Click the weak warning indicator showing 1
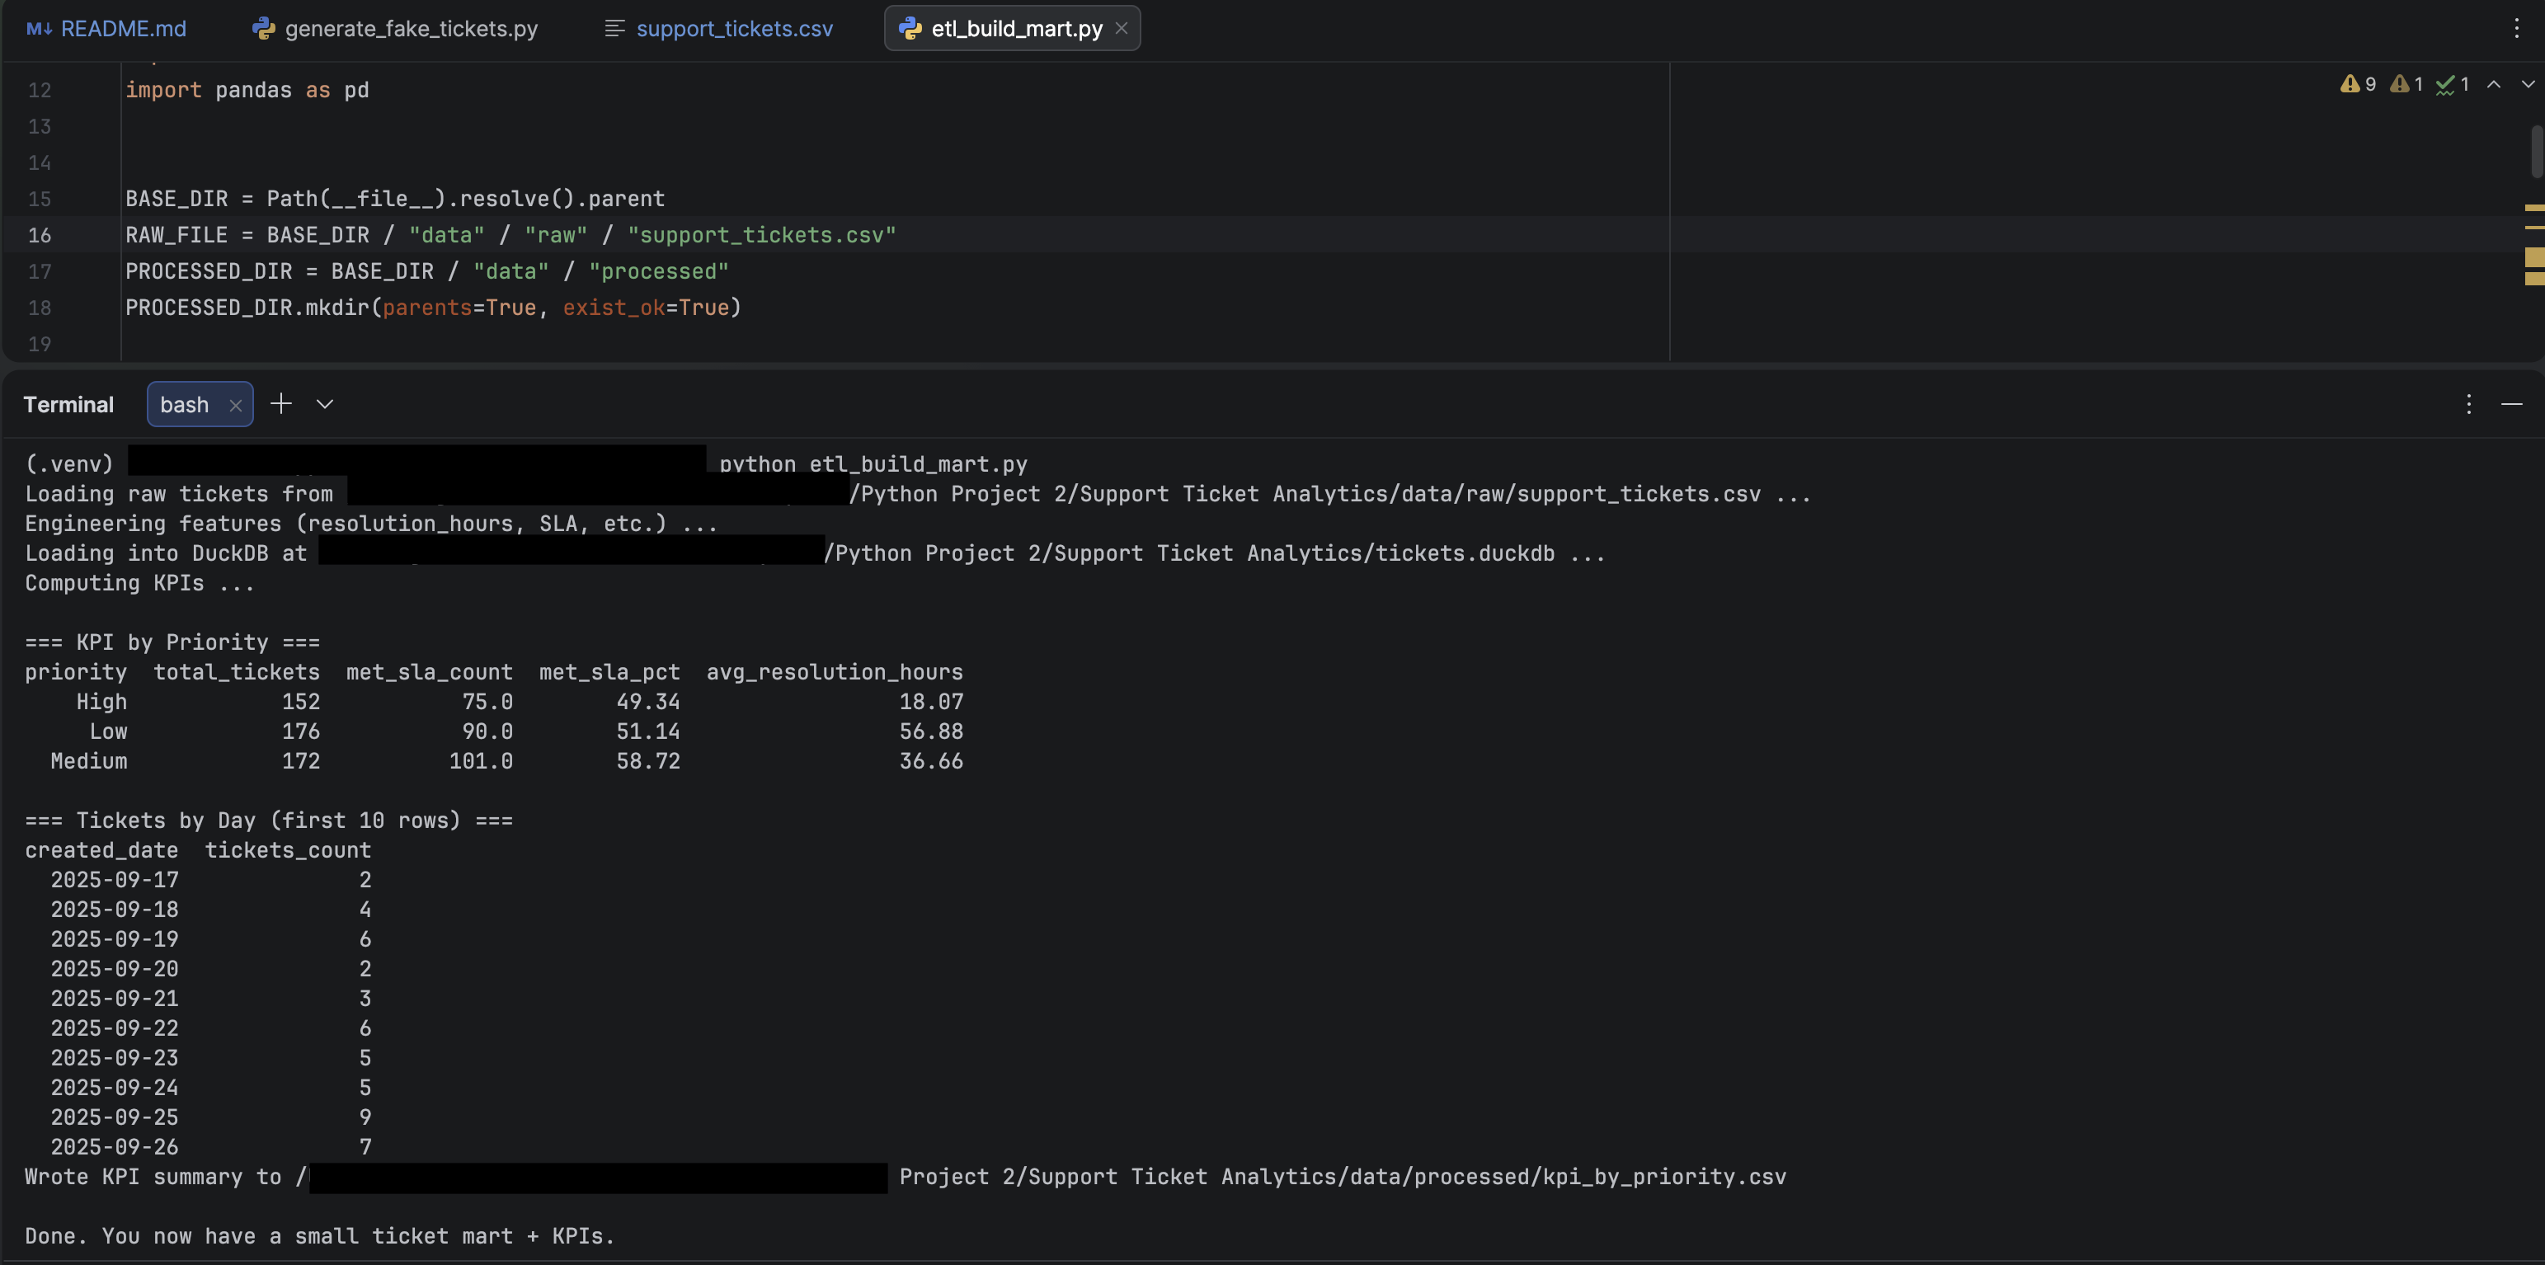The image size is (2545, 1265). tap(2406, 84)
